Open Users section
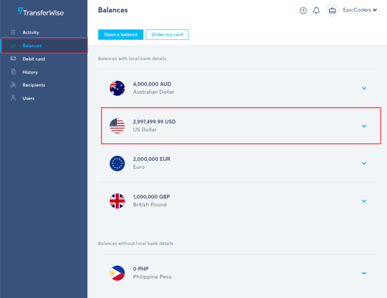The width and height of the screenshot is (387, 298). (x=28, y=98)
